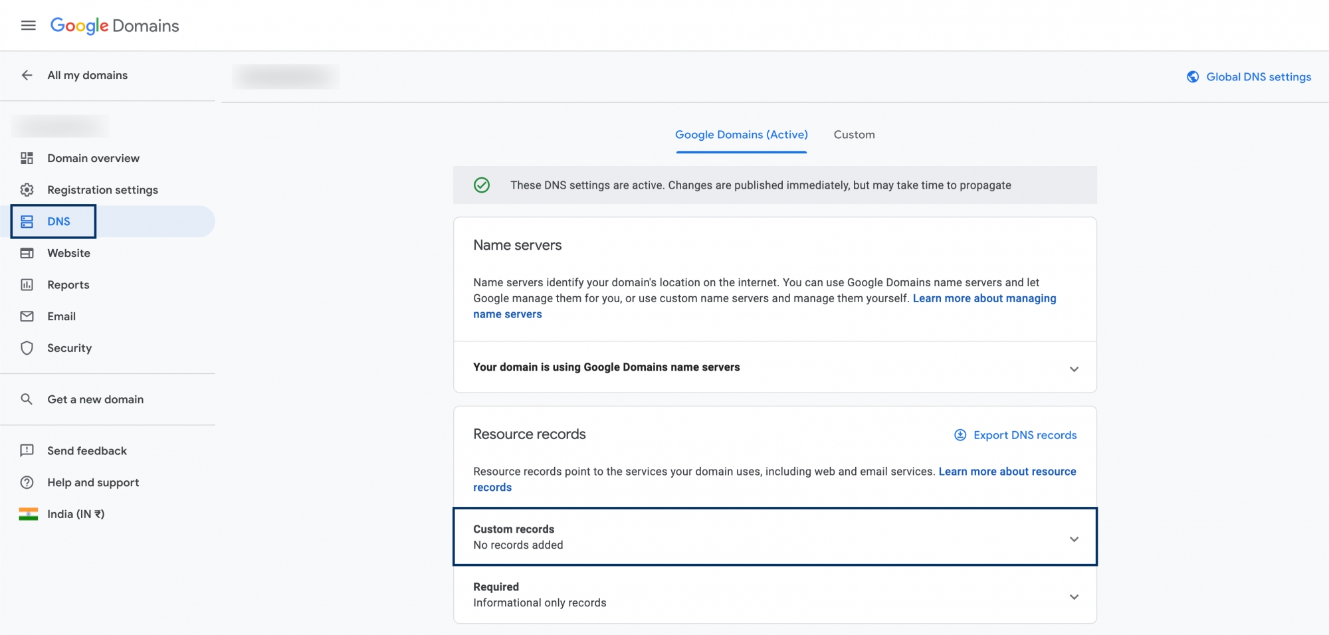Click the DNS server icon in sidebar
Image resolution: width=1329 pixels, height=635 pixels.
point(27,221)
